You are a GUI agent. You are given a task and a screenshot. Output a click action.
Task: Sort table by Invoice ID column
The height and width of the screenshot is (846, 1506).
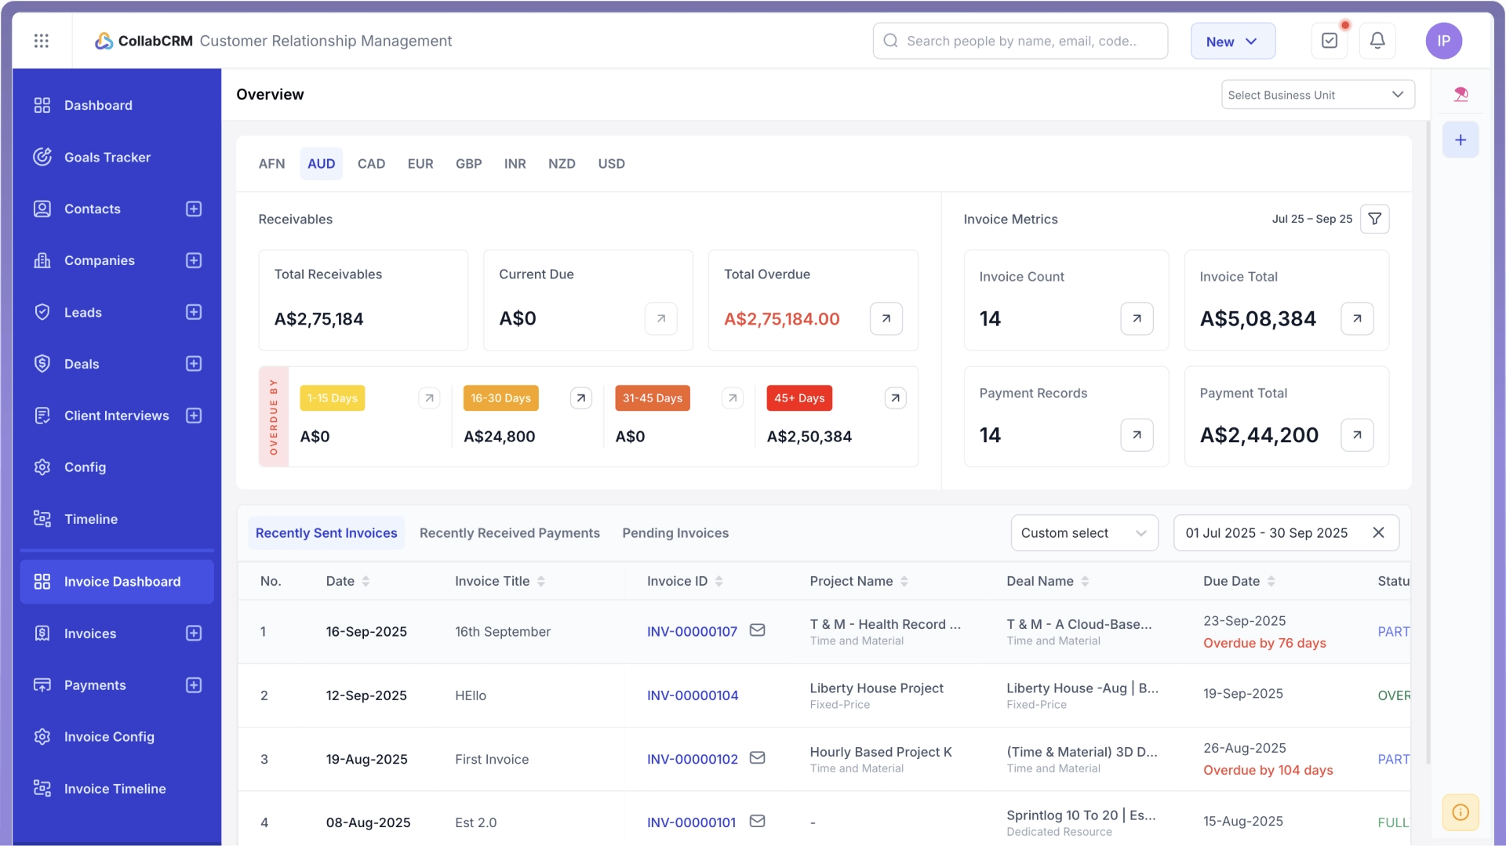[718, 581]
